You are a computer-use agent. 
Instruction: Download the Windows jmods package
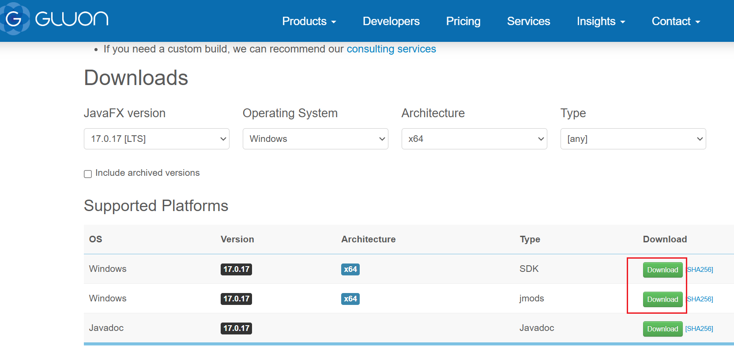pyautogui.click(x=662, y=299)
